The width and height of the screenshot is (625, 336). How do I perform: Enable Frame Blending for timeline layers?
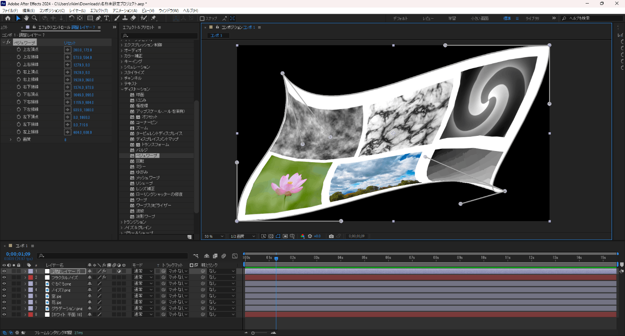tap(215, 256)
